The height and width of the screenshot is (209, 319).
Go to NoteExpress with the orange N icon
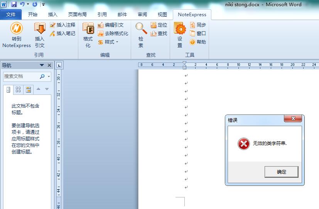click(x=17, y=35)
